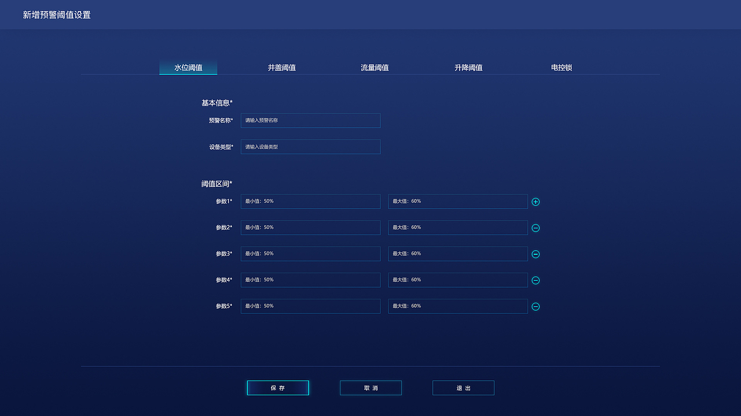The height and width of the screenshot is (416, 741).
Task: Click the 基本信息 section heading
Action: [217, 103]
